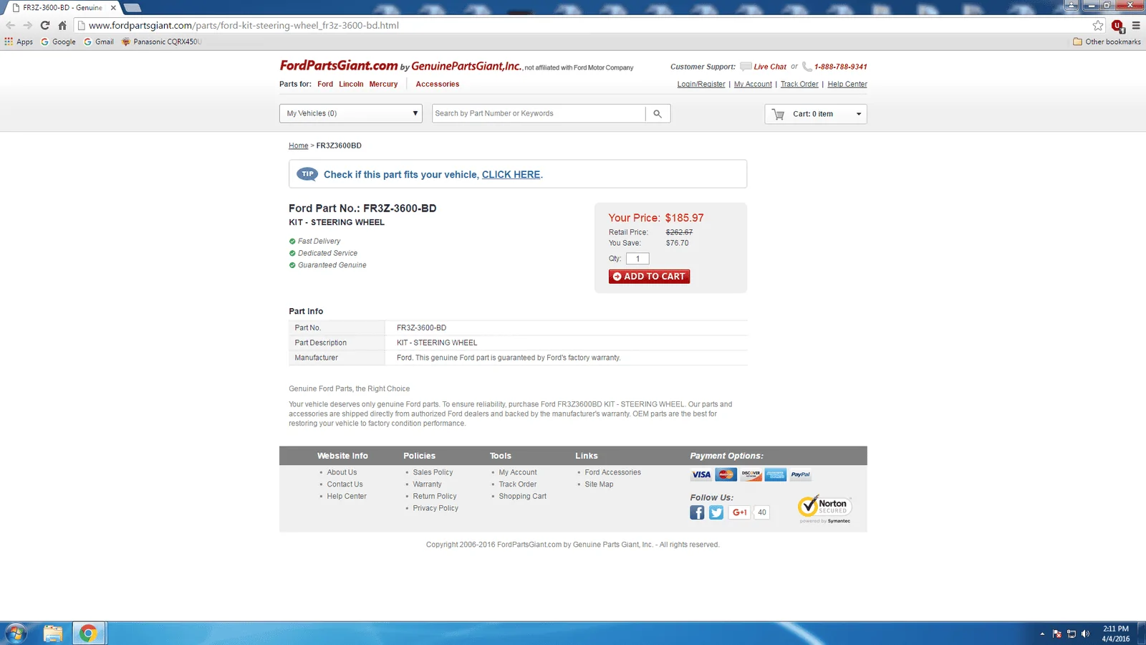
Task: Click the Live Chat icon
Action: (x=746, y=67)
